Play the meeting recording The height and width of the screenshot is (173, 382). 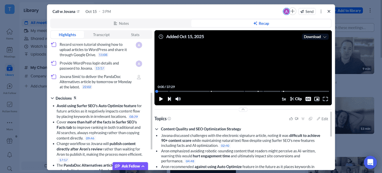pyautogui.click(x=161, y=99)
